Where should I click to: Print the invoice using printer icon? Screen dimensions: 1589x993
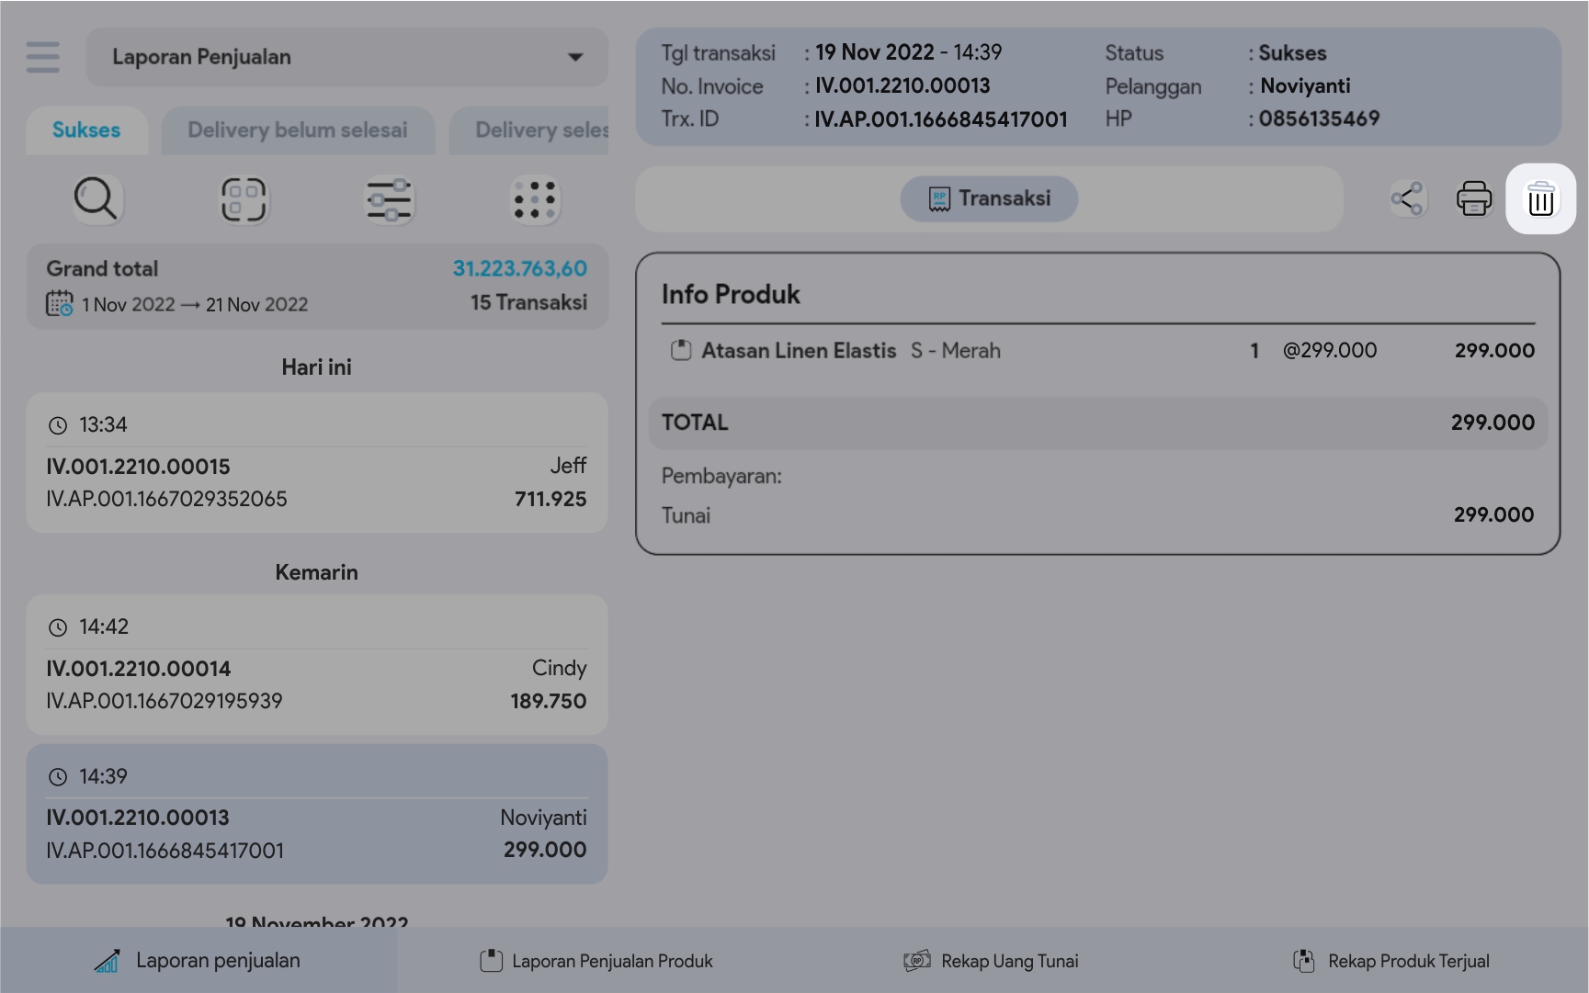coord(1473,198)
